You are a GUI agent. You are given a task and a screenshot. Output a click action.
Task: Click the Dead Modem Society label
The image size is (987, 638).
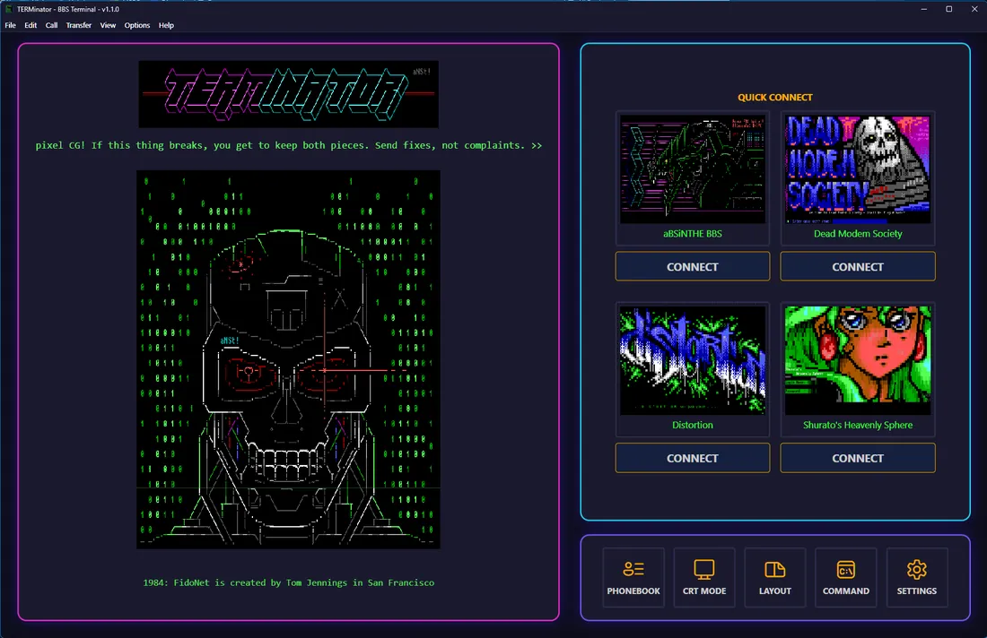tap(857, 234)
